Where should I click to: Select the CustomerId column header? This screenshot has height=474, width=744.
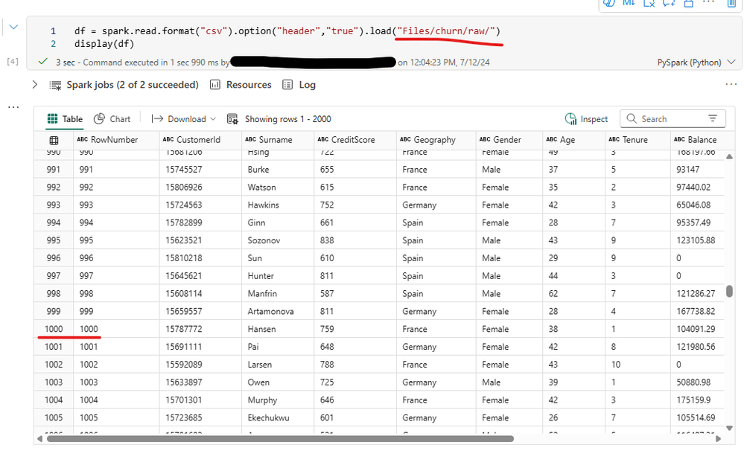[x=200, y=140]
